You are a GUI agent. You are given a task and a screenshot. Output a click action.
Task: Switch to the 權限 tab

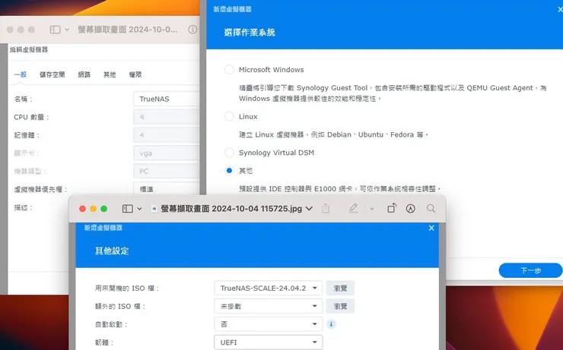coord(135,74)
